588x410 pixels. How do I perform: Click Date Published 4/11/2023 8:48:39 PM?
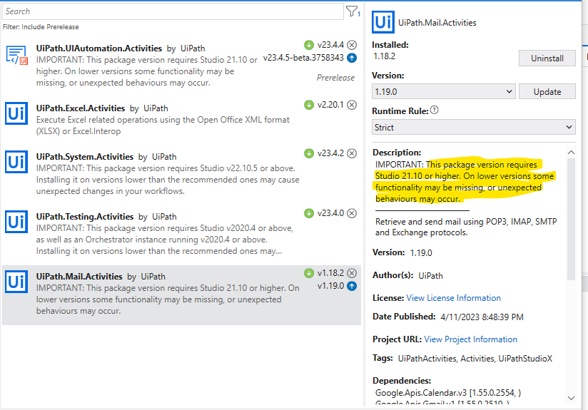point(482,317)
